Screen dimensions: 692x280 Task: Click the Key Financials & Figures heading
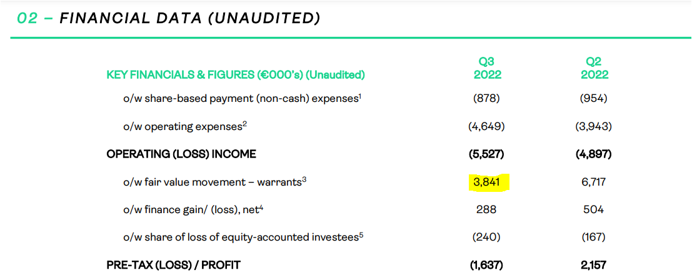coord(236,75)
